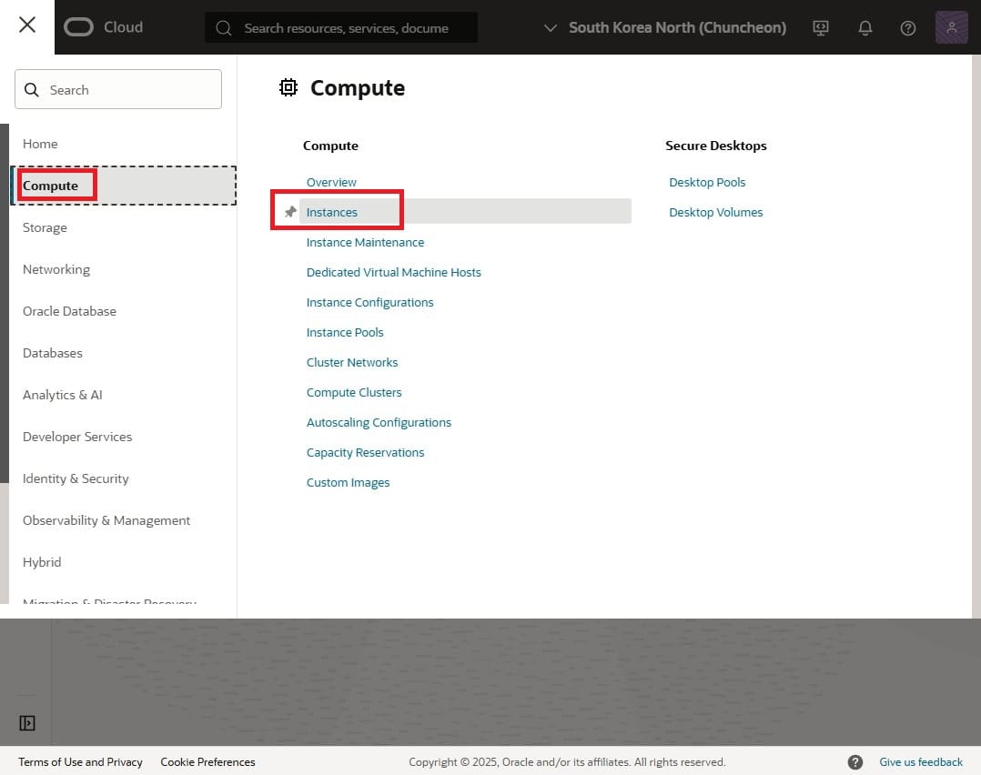Open the help question mark icon
The width and height of the screenshot is (981, 775).
tap(907, 27)
